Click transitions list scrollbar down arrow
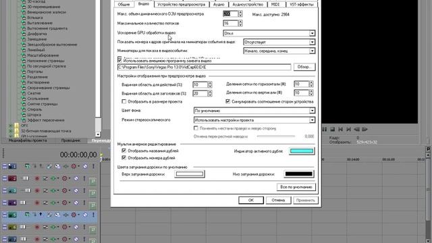The image size is (432, 243). [98, 134]
